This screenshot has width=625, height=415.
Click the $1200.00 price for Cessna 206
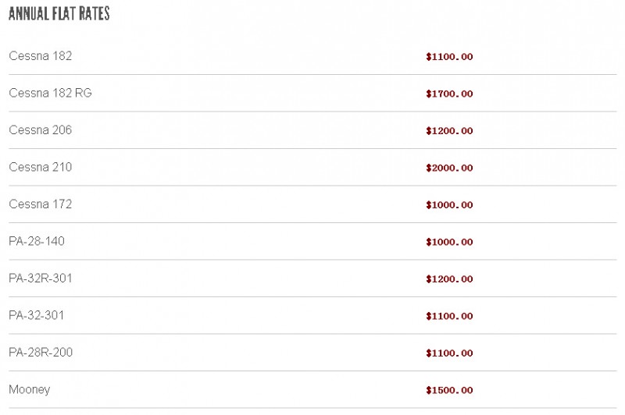pos(449,130)
